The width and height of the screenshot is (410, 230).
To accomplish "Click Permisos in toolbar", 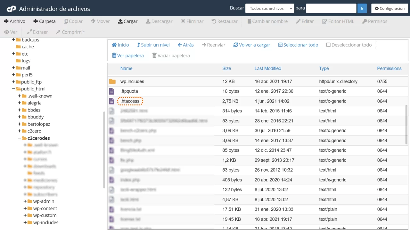I will pos(375,21).
